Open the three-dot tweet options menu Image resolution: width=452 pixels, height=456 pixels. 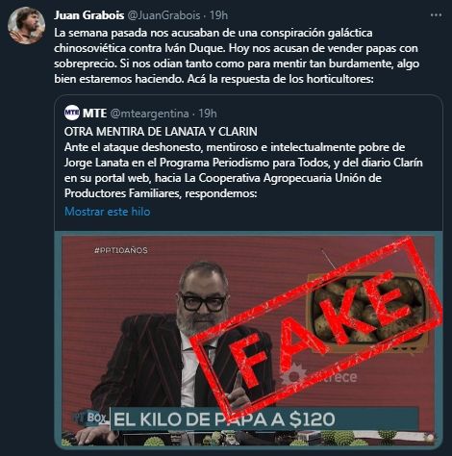[436, 15]
